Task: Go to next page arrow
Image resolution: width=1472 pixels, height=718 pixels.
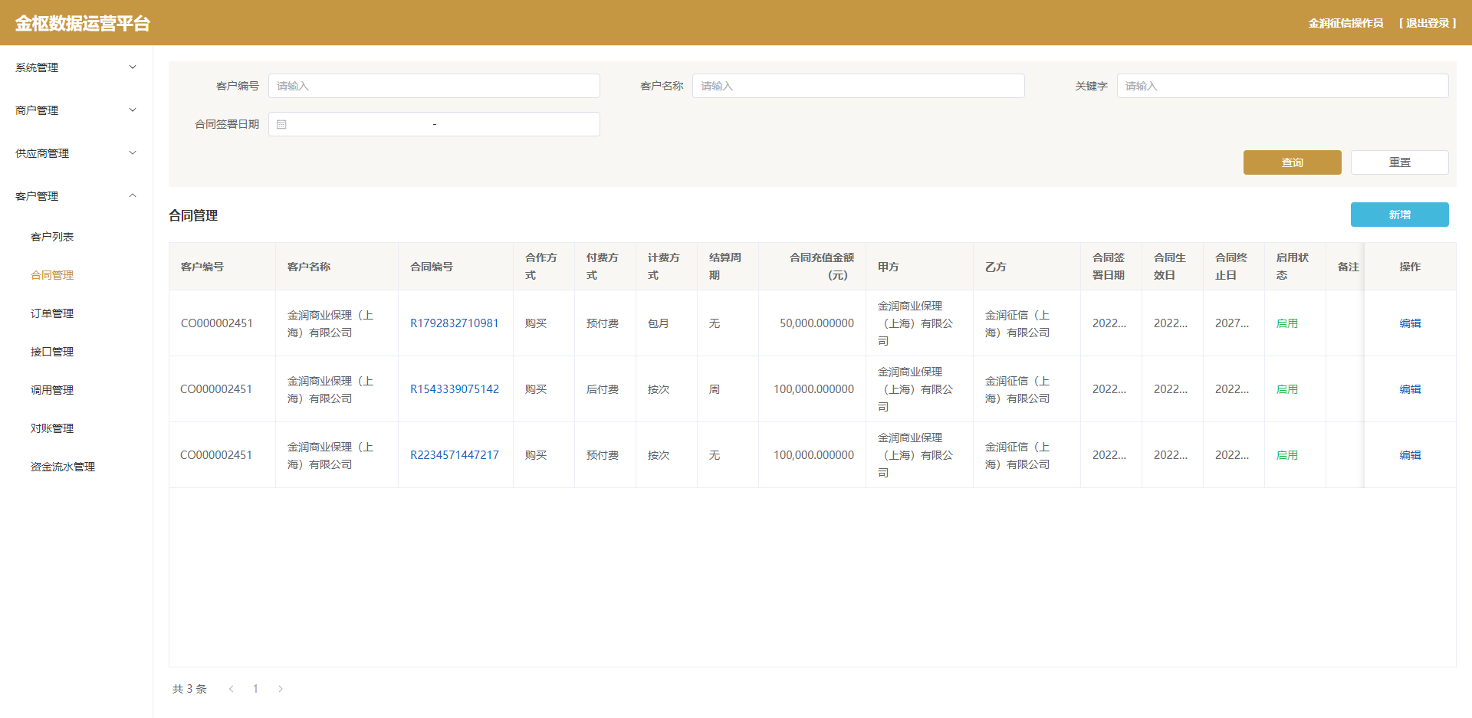Action: [281, 689]
